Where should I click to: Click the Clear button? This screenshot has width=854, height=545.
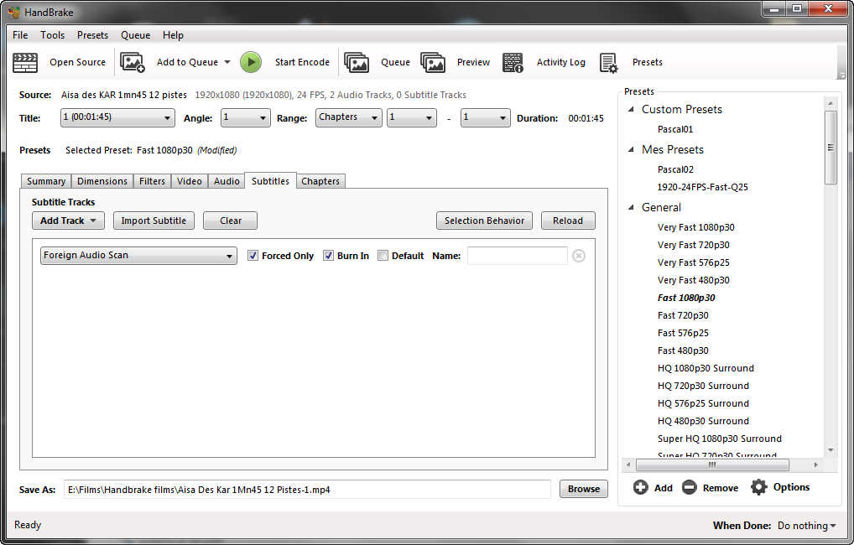[231, 221]
